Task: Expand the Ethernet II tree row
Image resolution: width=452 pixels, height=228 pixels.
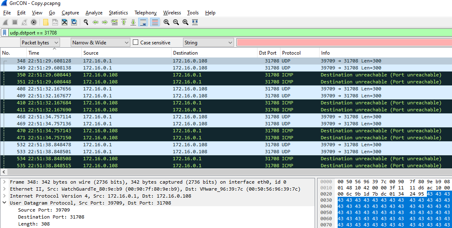Action: tap(5, 189)
